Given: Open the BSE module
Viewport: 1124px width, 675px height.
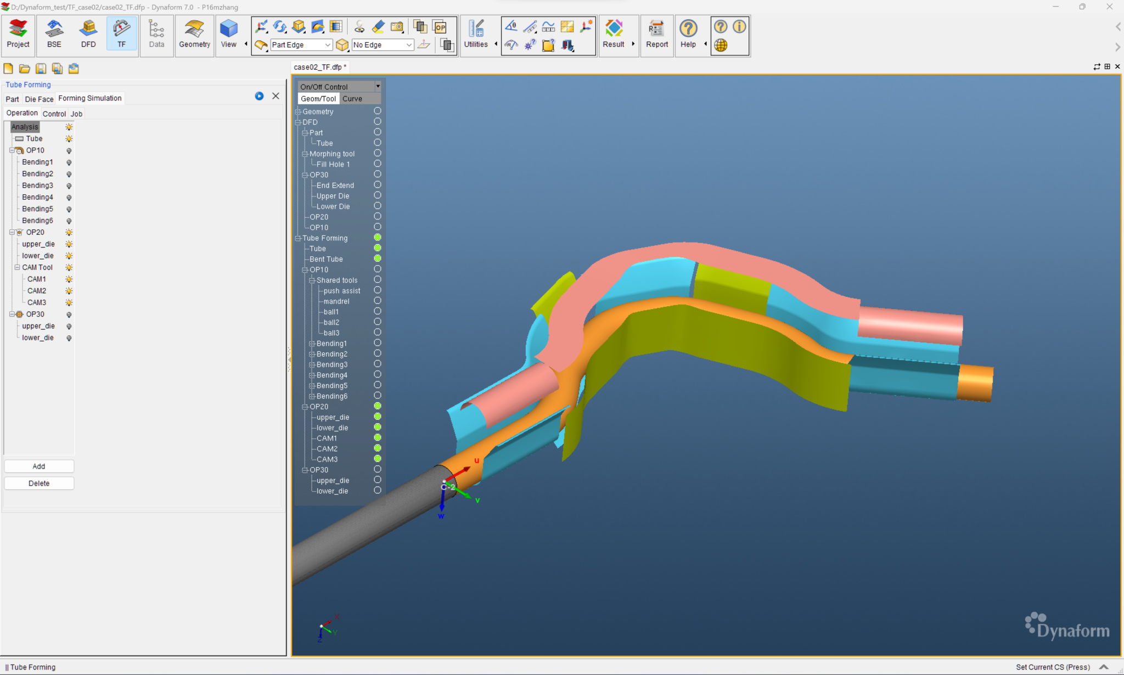Looking at the screenshot, I should pyautogui.click(x=54, y=34).
